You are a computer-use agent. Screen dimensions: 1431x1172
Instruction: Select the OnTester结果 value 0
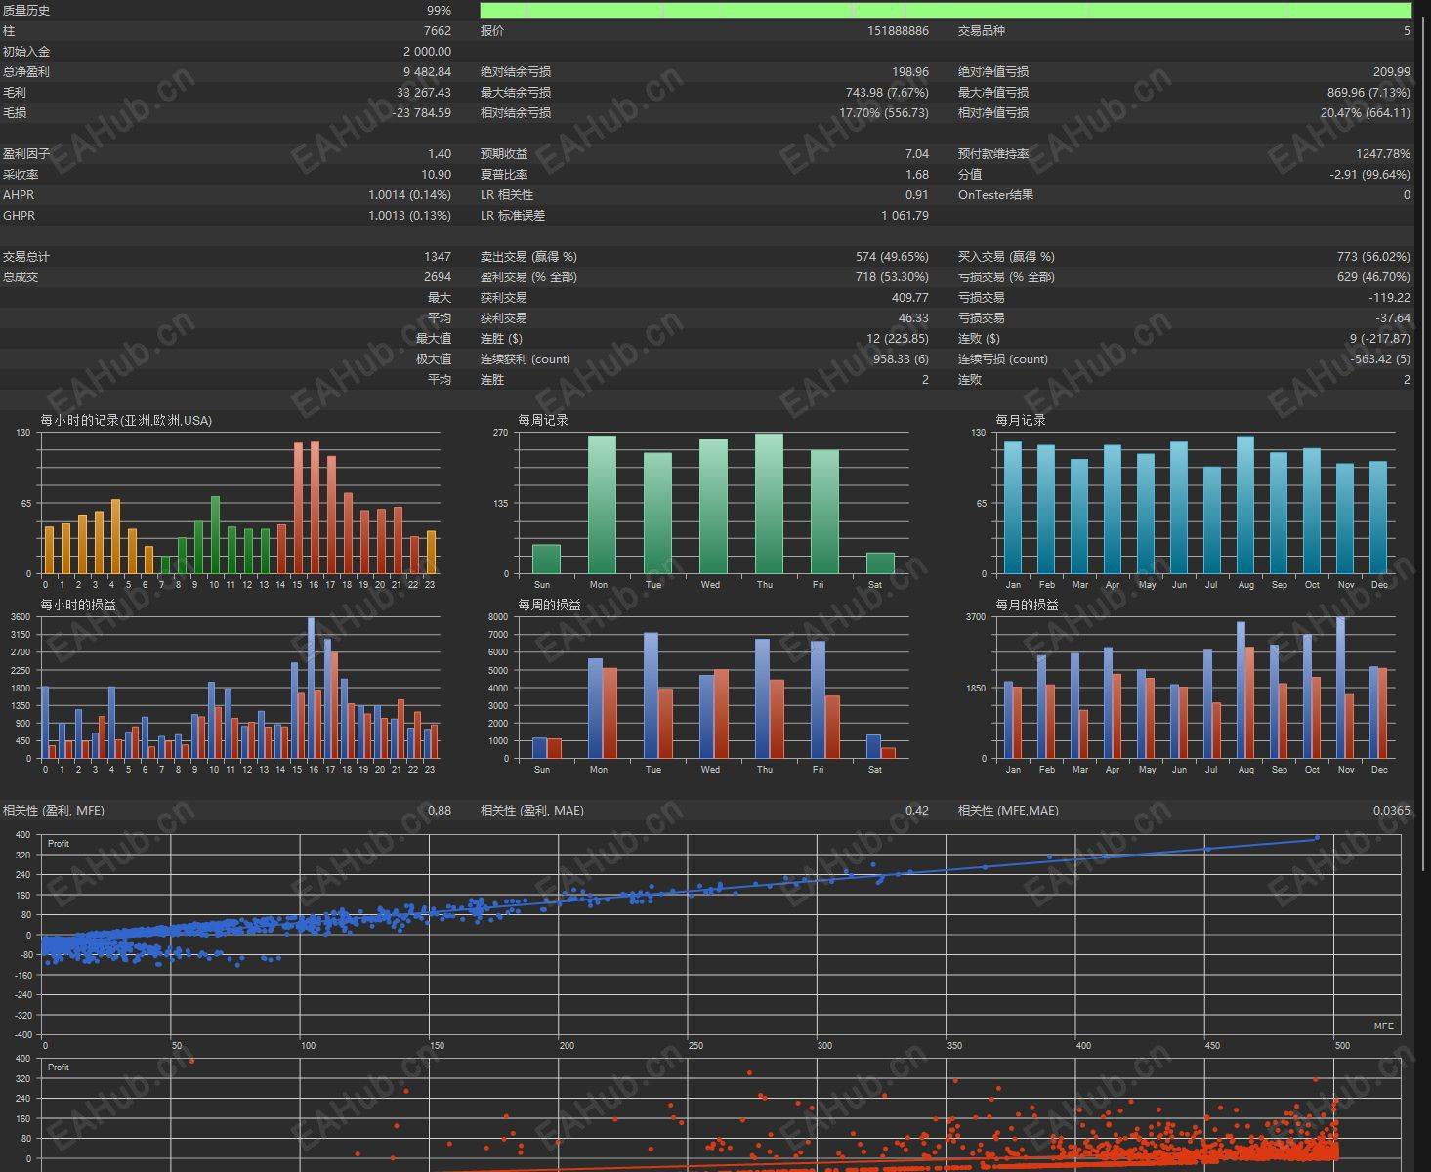tap(1406, 195)
